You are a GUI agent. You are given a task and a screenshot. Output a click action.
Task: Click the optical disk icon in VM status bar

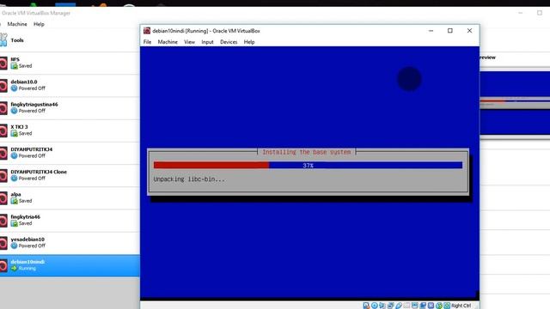[375, 306]
